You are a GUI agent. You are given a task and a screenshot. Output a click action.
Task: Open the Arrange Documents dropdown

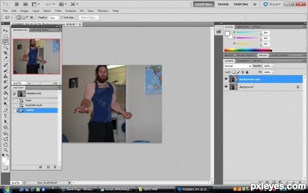tap(63, 4)
